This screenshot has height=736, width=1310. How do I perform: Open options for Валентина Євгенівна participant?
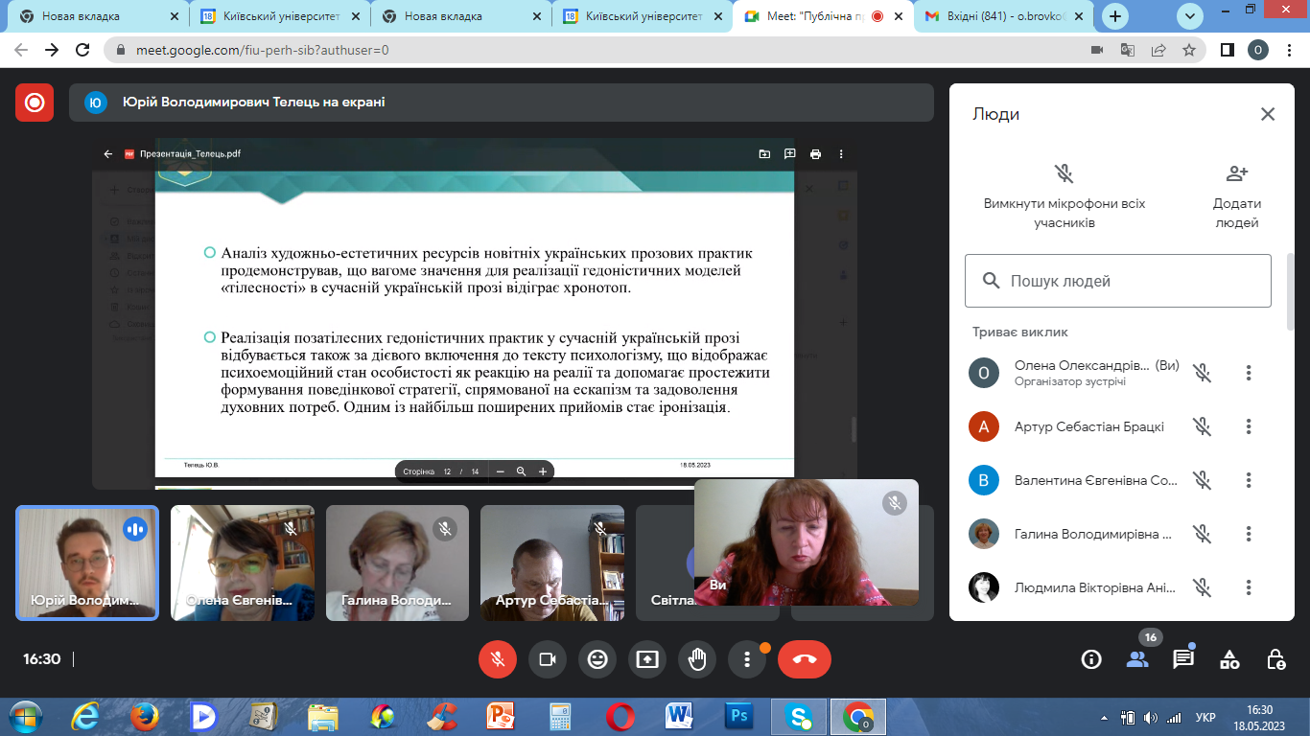pyautogui.click(x=1249, y=480)
